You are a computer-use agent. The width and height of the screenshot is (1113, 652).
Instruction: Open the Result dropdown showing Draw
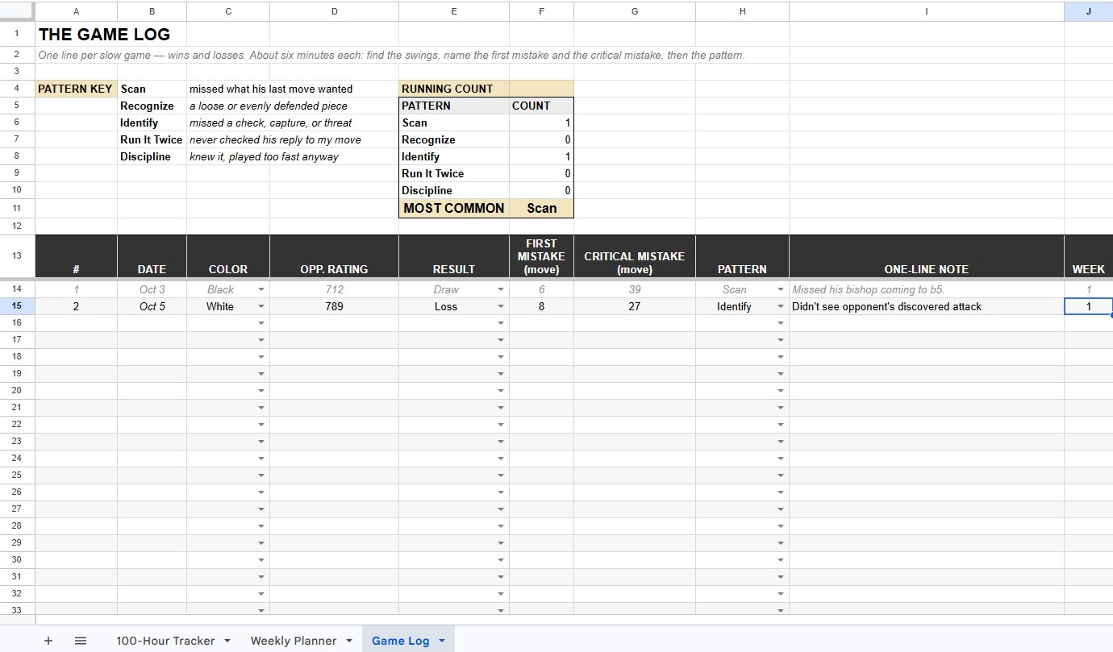click(x=501, y=289)
